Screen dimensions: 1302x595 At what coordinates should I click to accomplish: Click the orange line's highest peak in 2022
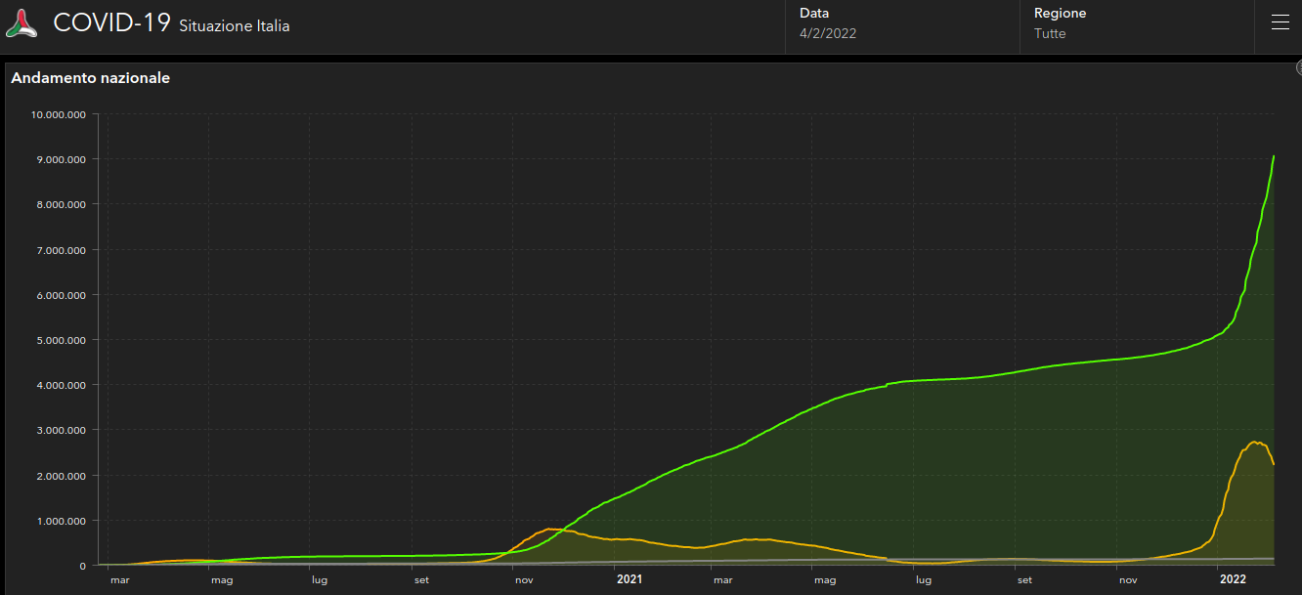tap(1255, 442)
